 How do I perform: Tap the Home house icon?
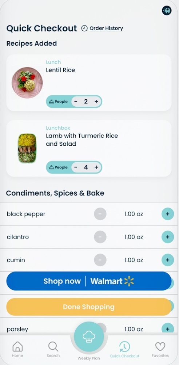[17, 346]
